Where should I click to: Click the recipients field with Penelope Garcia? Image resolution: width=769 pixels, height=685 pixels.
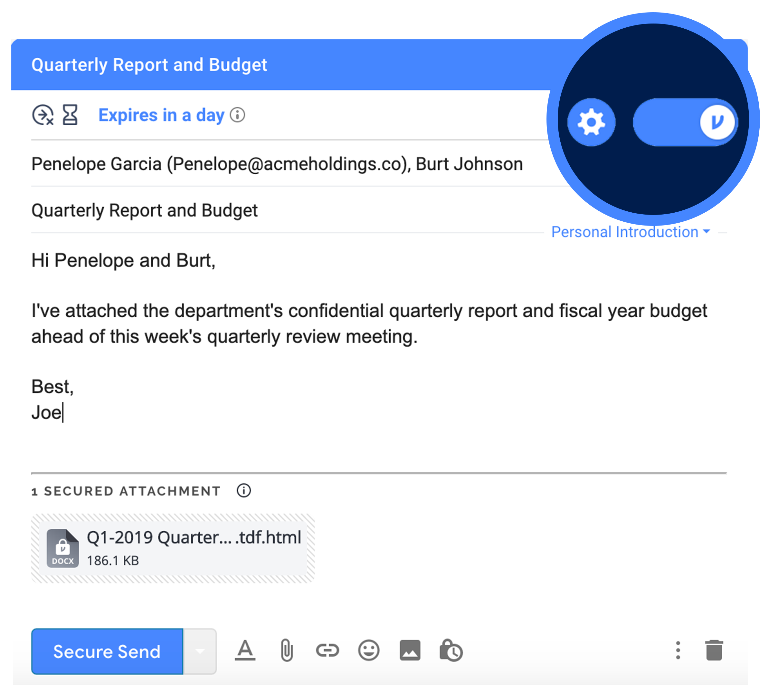coord(277,164)
